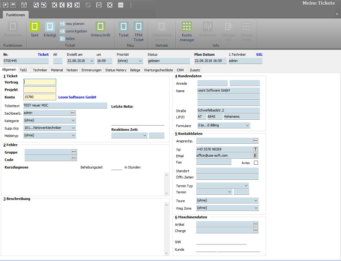Open Gruppe lookup ellipsis button

point(74,152)
